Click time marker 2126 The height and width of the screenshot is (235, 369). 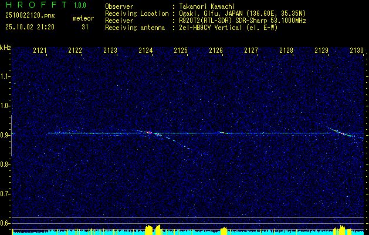tap(216, 50)
